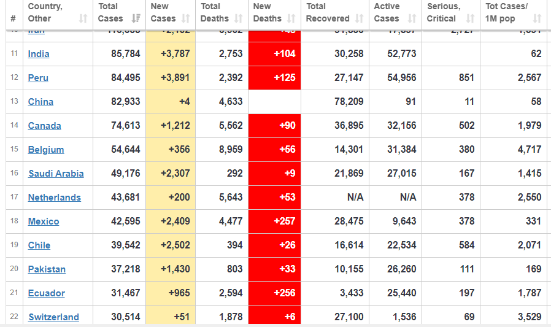This screenshot has height=327, width=551.
Task: Select Belgium total deaths 8,959
Action: pos(231,149)
